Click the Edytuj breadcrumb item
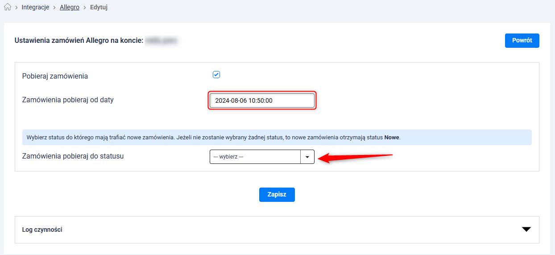Image resolution: width=555 pixels, height=255 pixels. (x=99, y=8)
